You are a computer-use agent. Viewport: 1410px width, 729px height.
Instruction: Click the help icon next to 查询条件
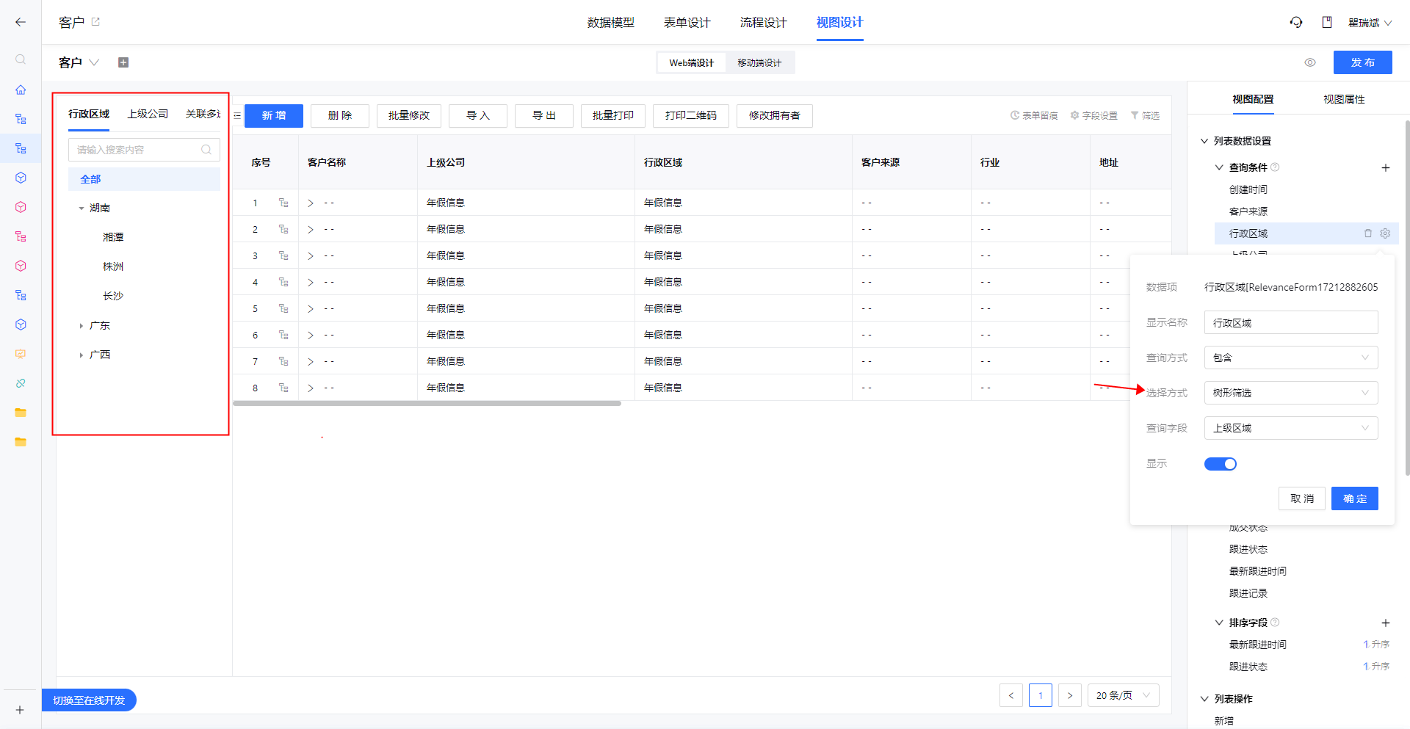coord(1276,167)
